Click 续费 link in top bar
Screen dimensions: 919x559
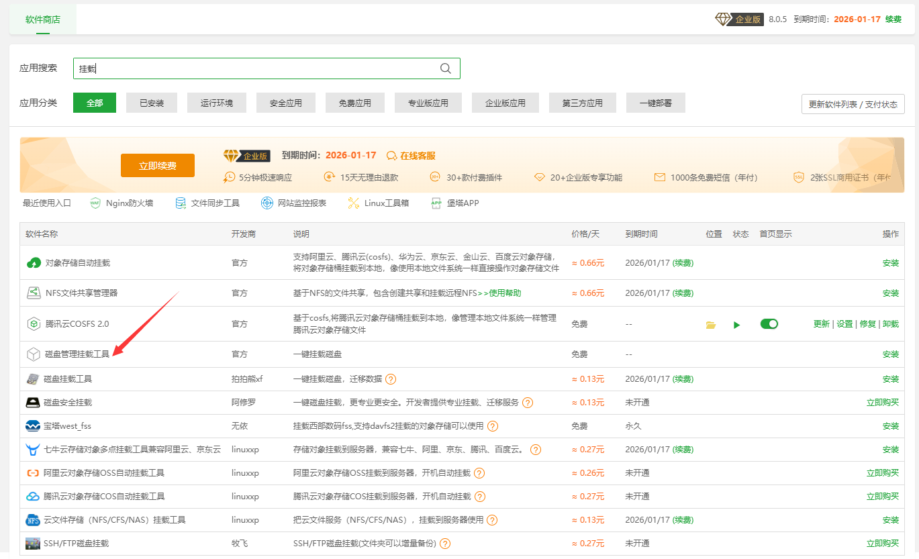893,19
